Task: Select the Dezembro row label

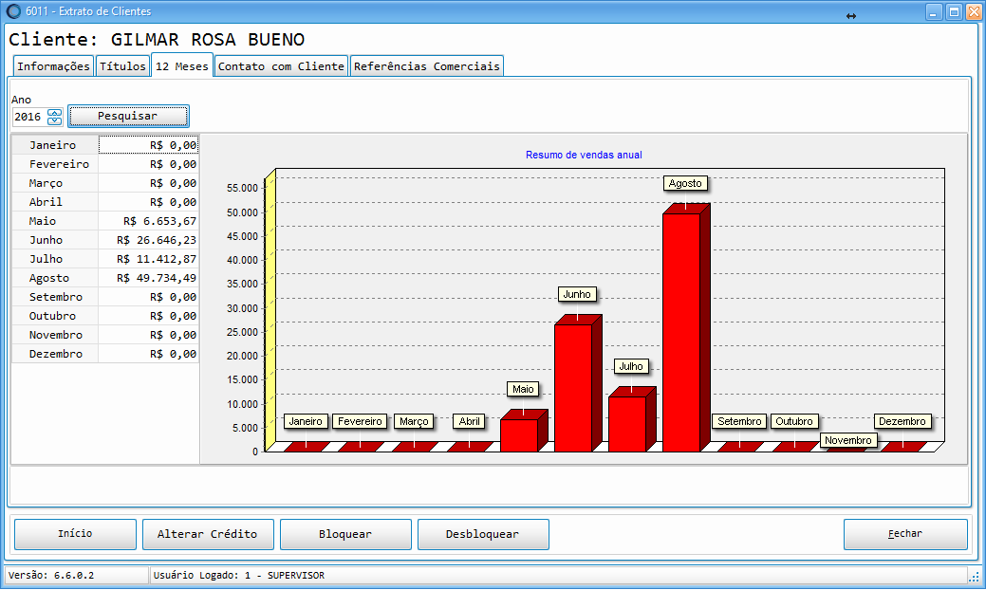Action: pyautogui.click(x=55, y=354)
